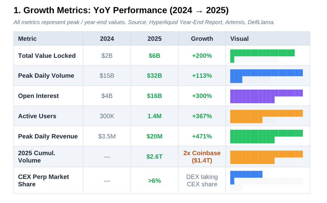Click the DEX taking CEX share text
The image size is (327, 203).
[202, 180]
